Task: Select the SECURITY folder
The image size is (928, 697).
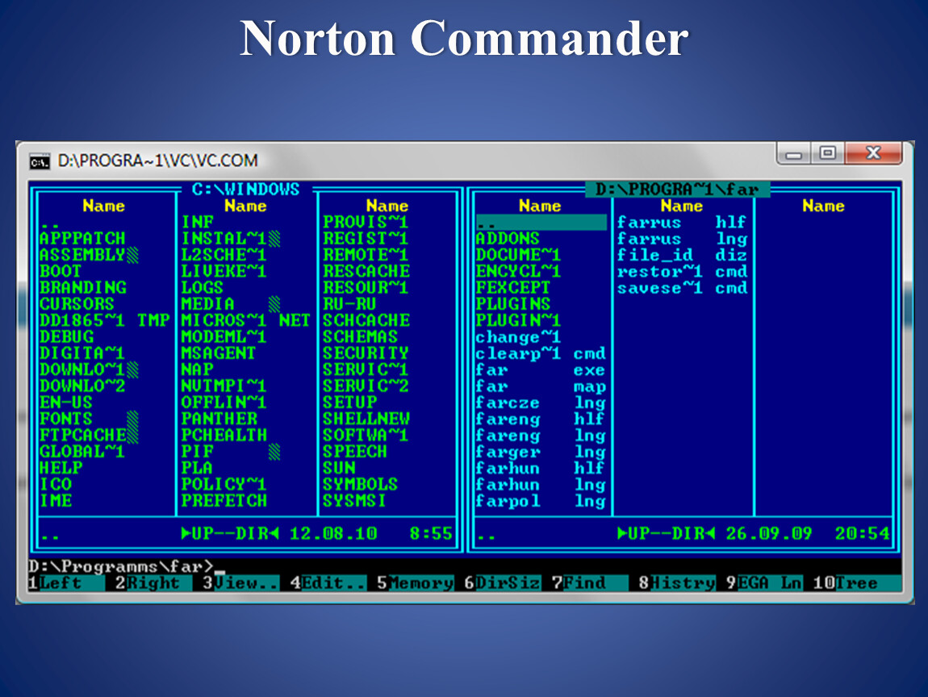Action: (366, 353)
